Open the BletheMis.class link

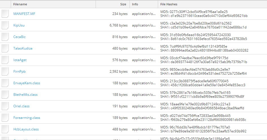pyautogui.click(x=25, y=95)
